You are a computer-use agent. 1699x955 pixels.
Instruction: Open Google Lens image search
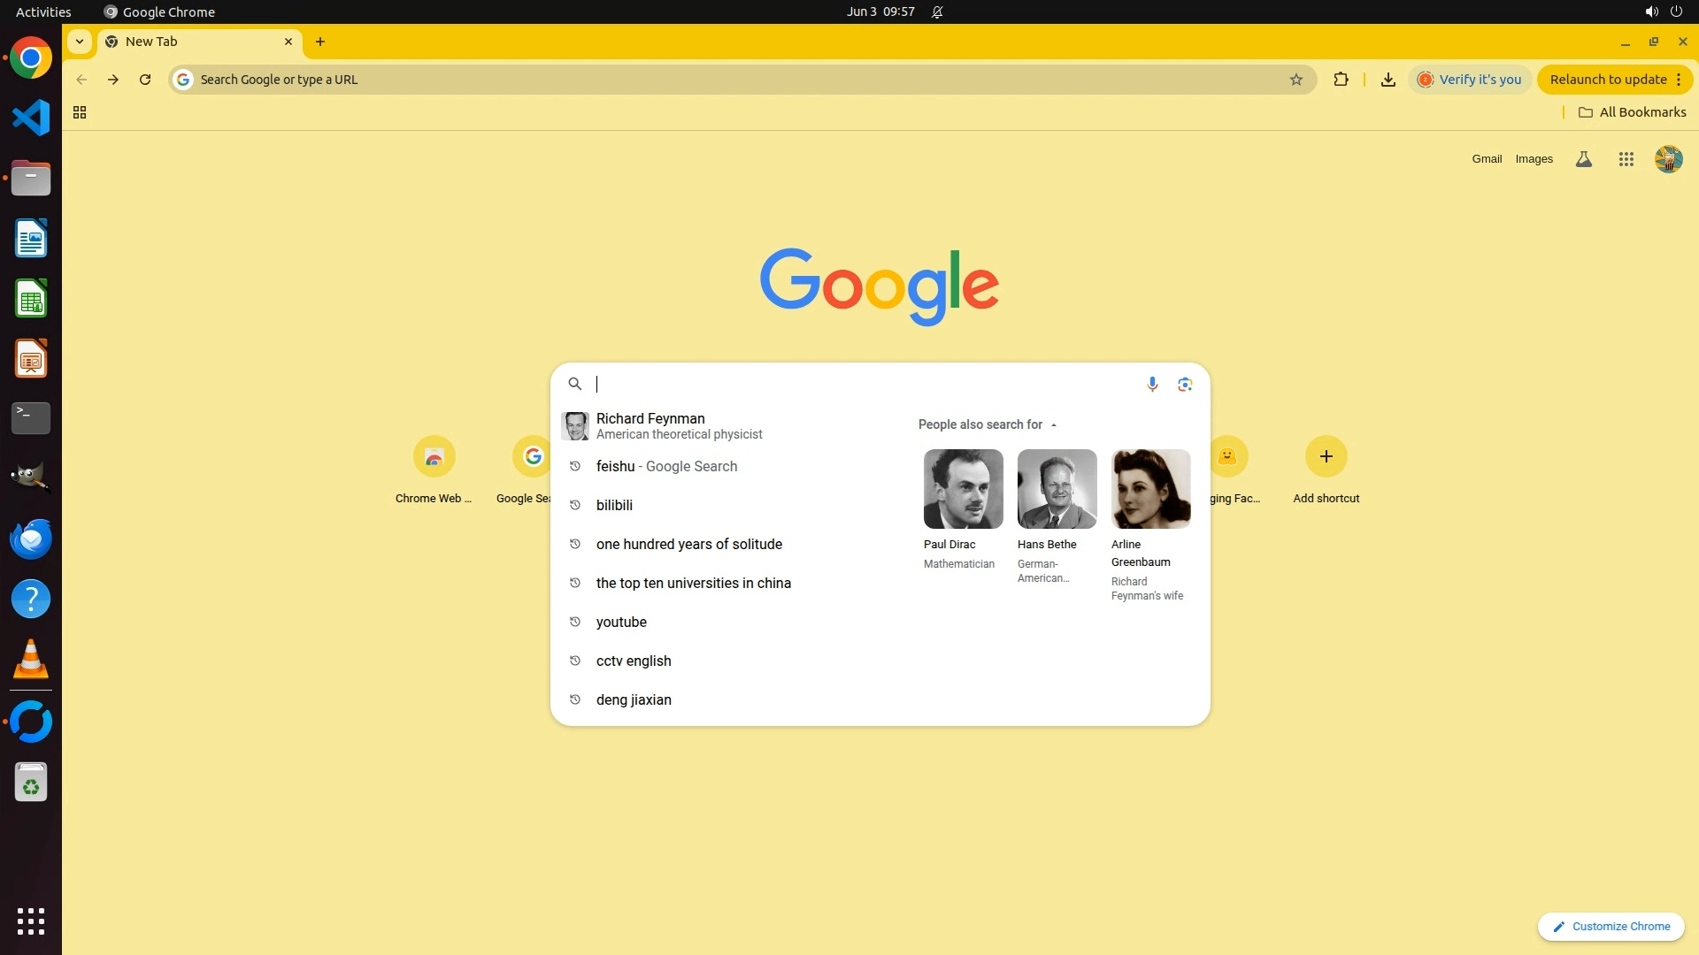pos(1185,384)
